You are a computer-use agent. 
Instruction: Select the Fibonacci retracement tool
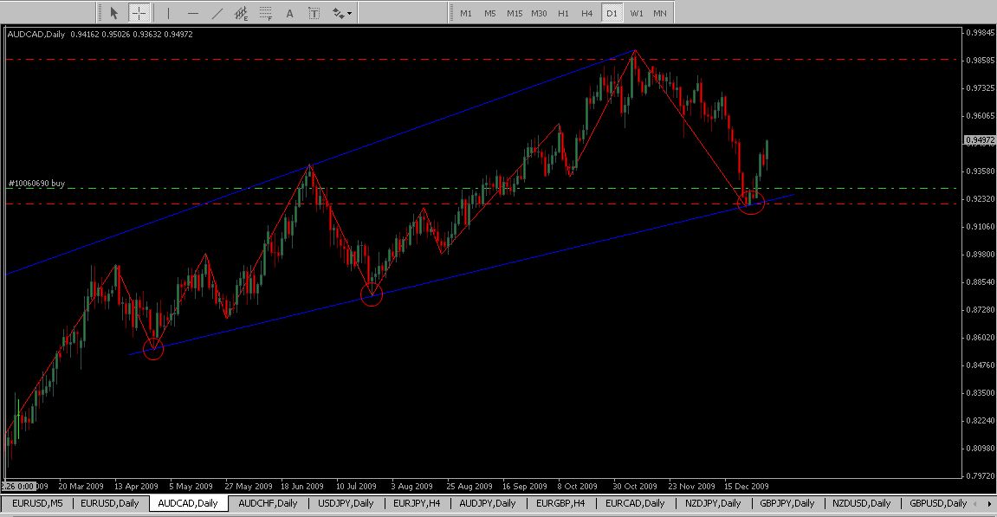pos(266,13)
